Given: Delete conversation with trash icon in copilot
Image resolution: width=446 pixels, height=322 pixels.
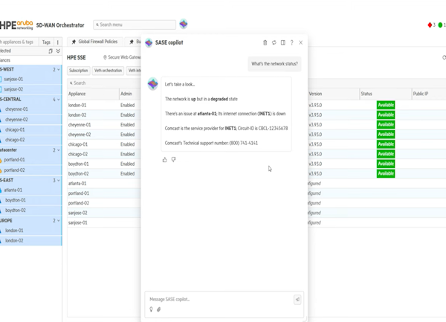Looking at the screenshot, I should point(265,42).
